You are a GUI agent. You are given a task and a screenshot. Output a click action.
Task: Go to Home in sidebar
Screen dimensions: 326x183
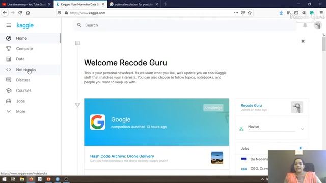tap(31, 38)
